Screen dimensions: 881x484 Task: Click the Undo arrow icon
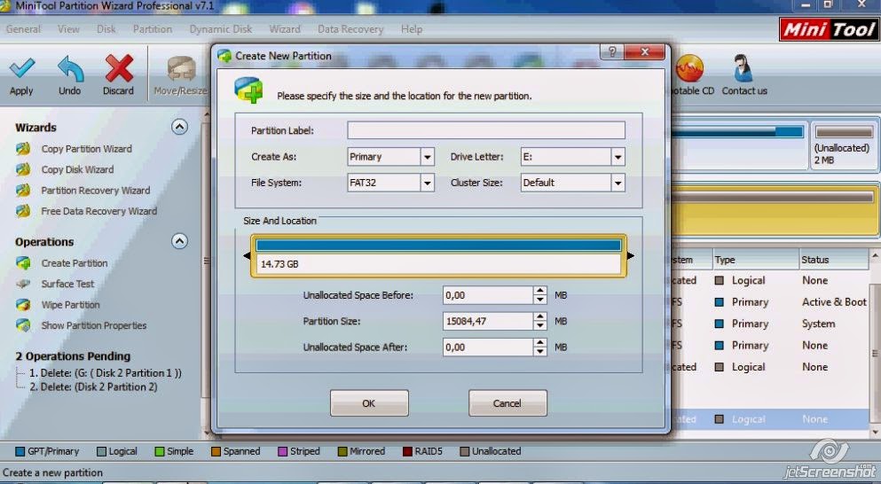(x=70, y=68)
